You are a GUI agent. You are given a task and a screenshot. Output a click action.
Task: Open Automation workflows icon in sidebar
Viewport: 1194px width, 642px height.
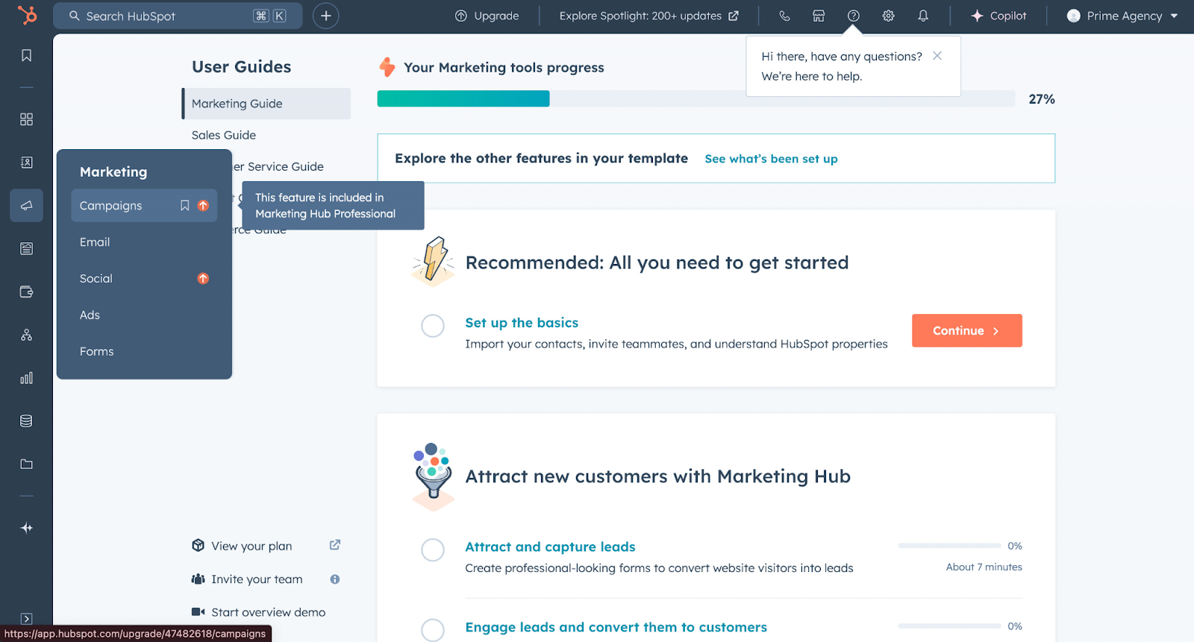click(x=26, y=335)
